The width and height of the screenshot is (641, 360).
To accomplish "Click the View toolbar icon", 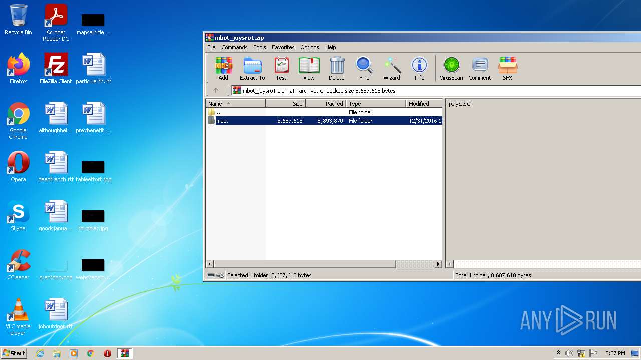I will pos(309,69).
